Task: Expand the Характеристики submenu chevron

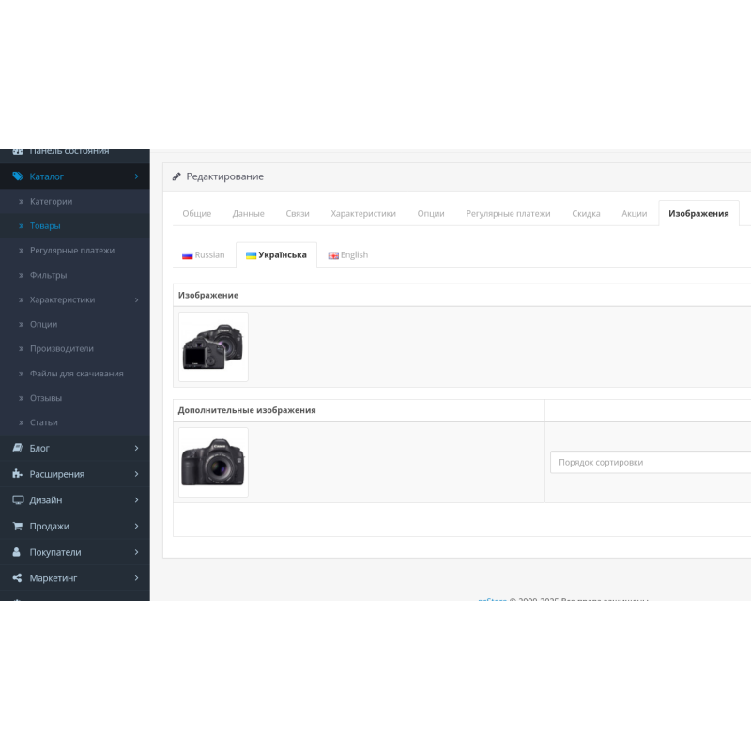Action: click(x=136, y=300)
